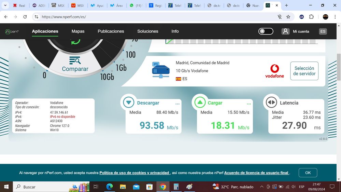Expand the Descargar three-dots options
The width and height of the screenshot is (341, 192).
(x=177, y=104)
